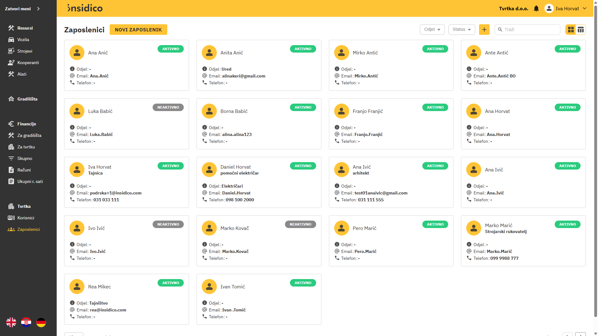Open the Status filter dropdown
Image resolution: width=598 pixels, height=336 pixels.
(x=462, y=30)
